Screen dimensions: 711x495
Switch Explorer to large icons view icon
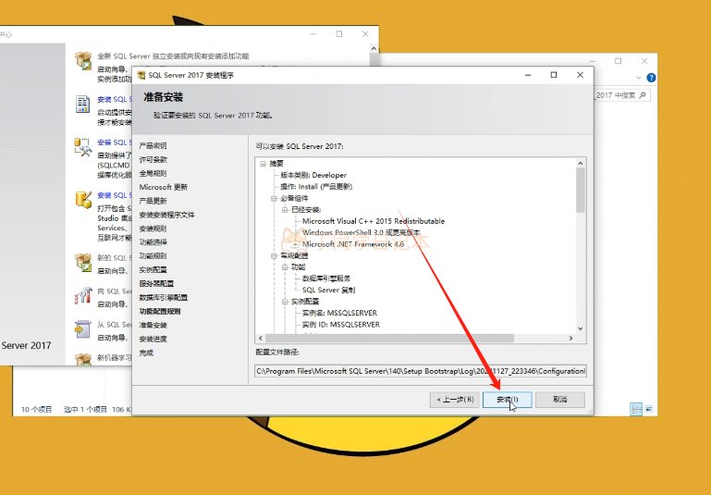(649, 409)
